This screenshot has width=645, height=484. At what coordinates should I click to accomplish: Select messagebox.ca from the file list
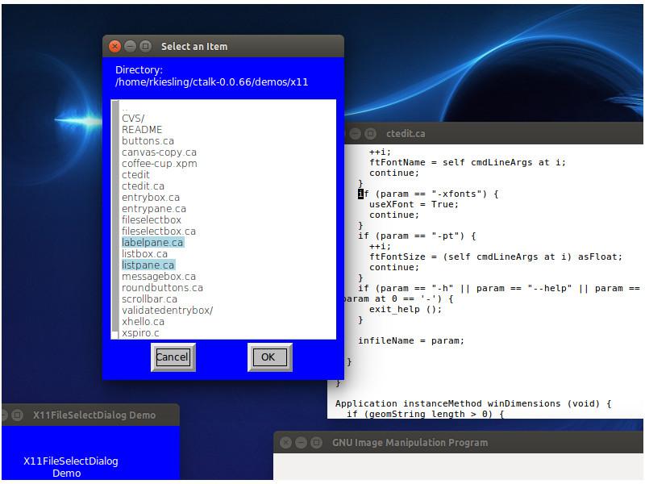pos(157,276)
